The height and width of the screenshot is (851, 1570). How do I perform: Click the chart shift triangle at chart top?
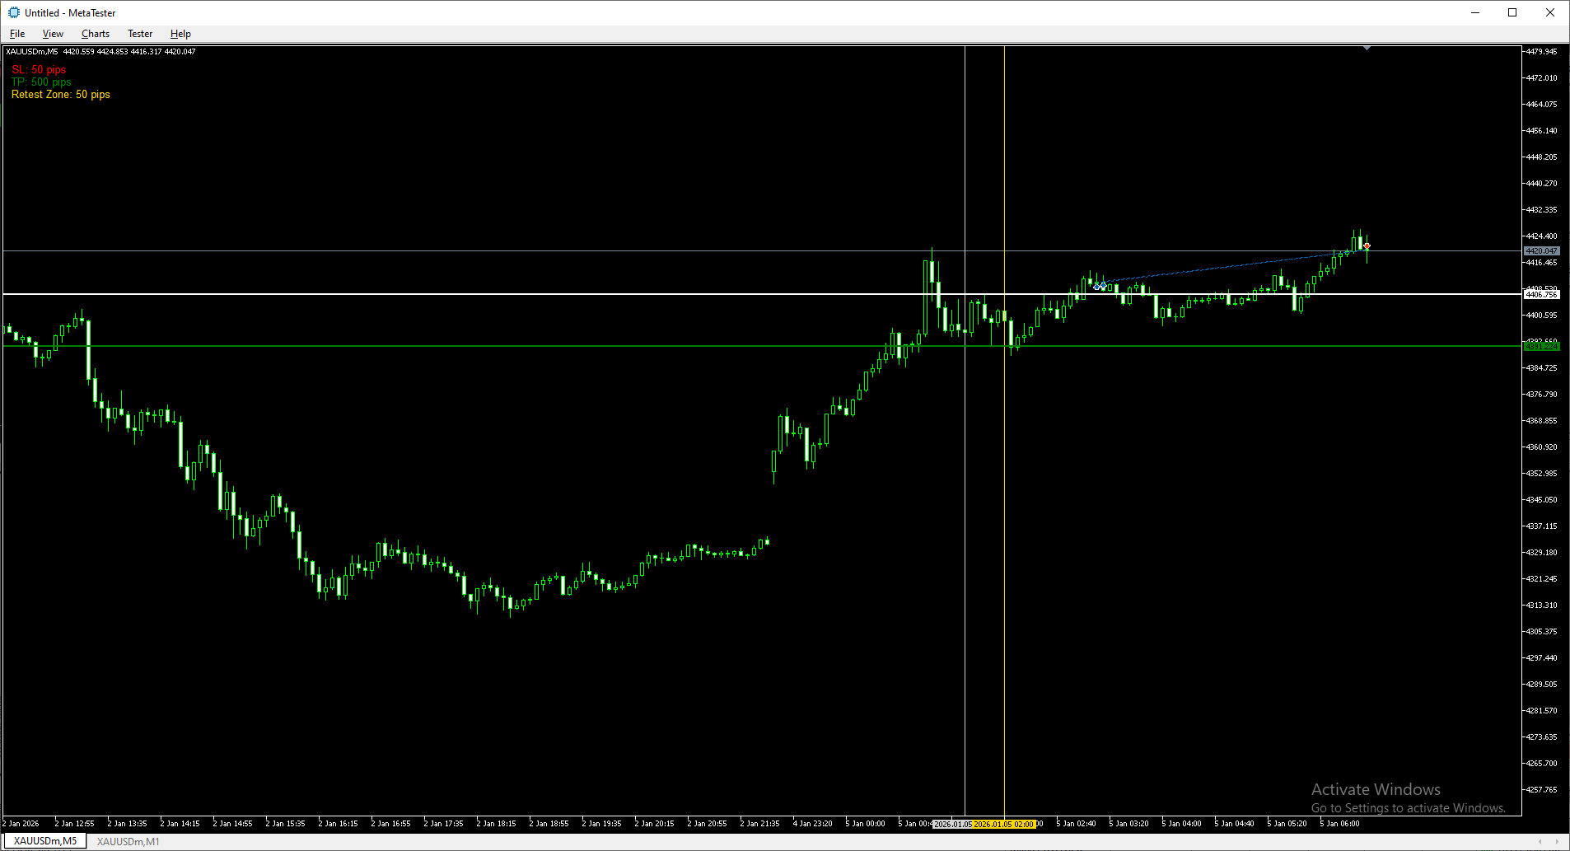(1367, 49)
